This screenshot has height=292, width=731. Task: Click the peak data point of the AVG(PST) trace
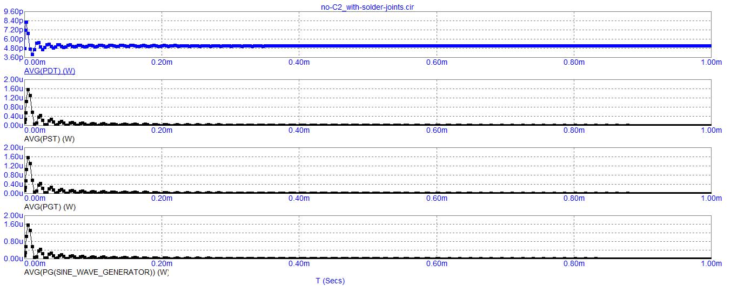point(28,90)
